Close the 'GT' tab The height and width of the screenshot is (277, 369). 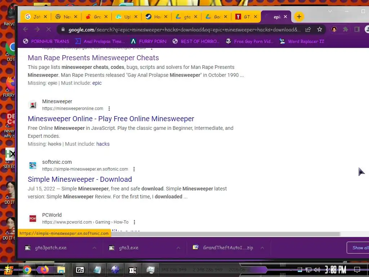pos(255,17)
